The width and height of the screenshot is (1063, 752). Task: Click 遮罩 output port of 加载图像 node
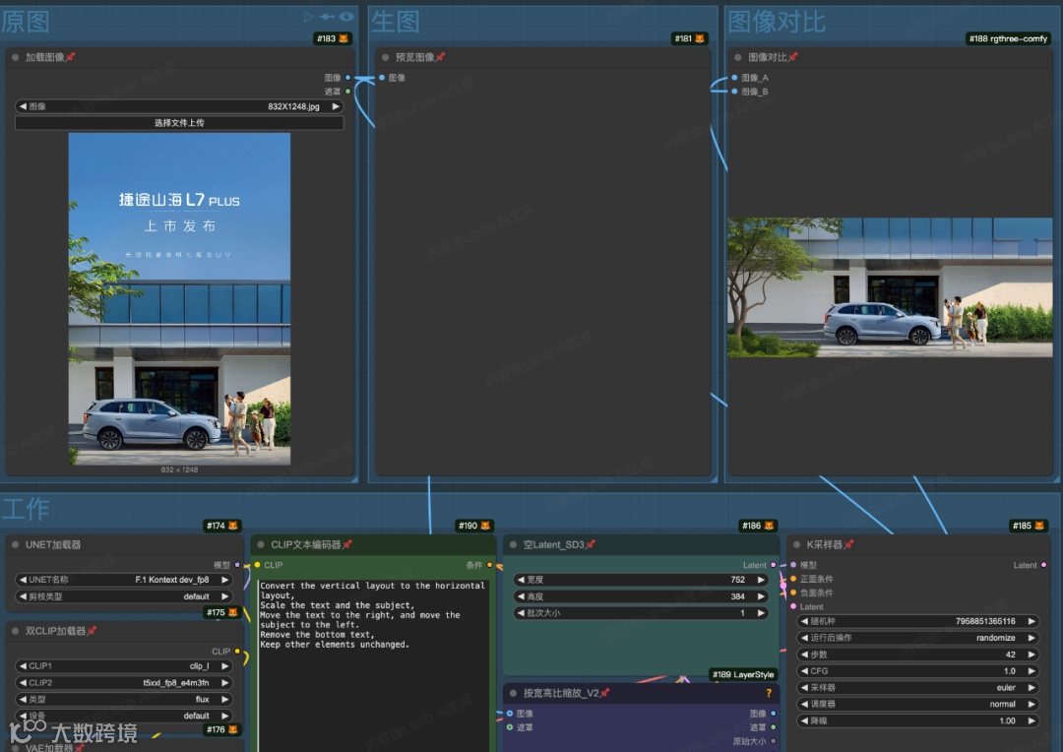(347, 92)
